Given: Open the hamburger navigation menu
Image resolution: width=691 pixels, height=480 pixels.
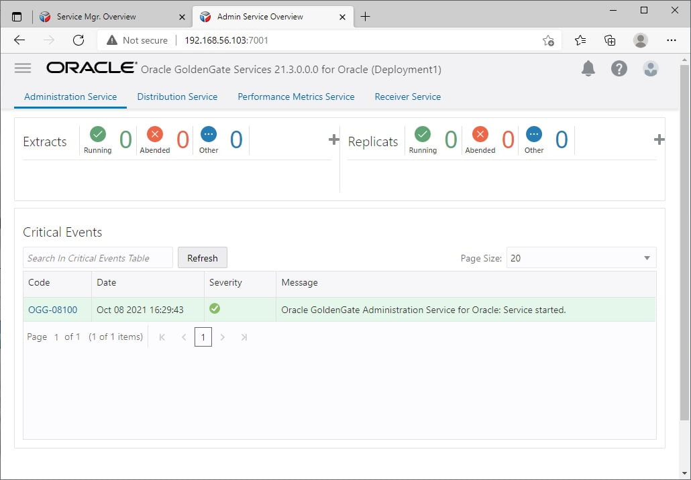Looking at the screenshot, I should click(23, 68).
